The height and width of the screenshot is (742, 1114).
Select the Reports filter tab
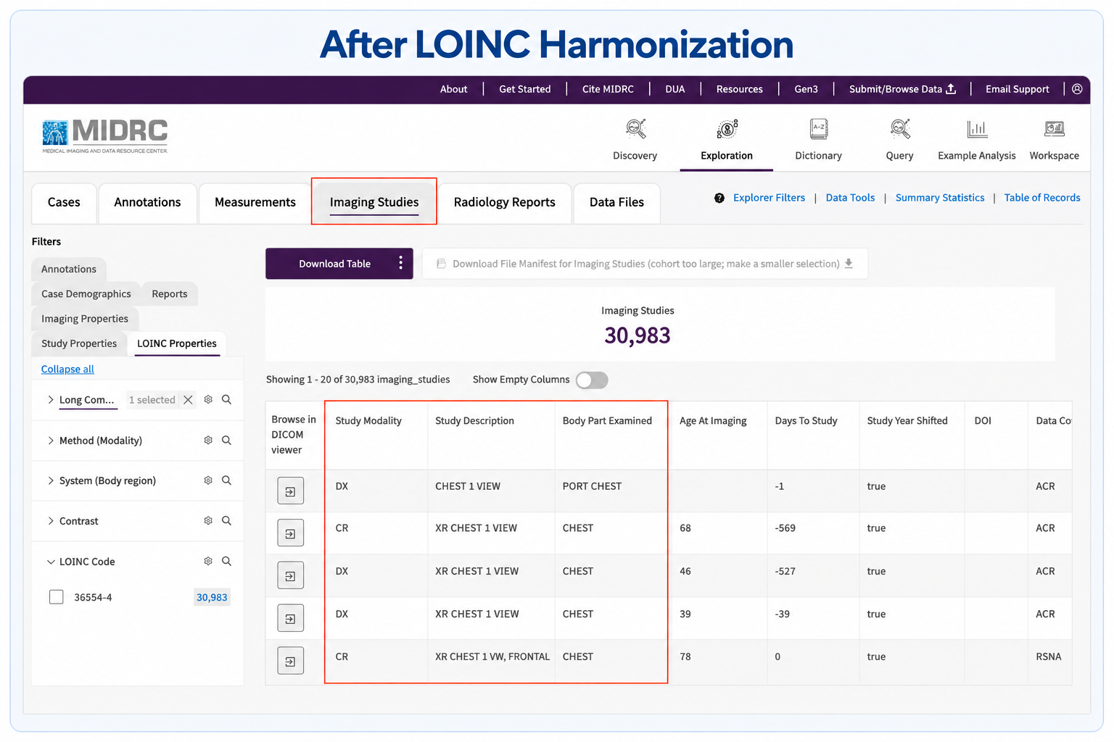170,294
